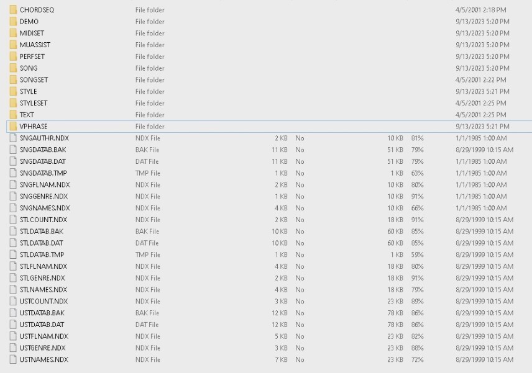Click the CHORDSEQ folder icon

[13, 10]
